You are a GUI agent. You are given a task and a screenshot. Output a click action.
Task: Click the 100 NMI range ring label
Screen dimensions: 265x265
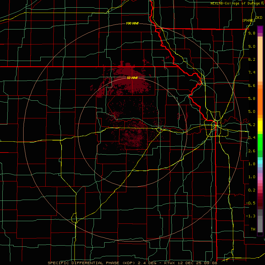pyautogui.click(x=132, y=23)
